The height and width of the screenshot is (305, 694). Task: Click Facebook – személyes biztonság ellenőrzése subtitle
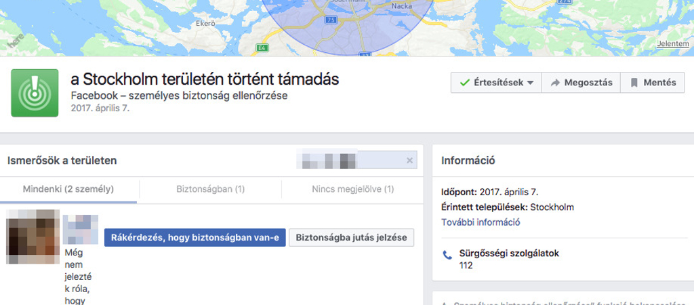(179, 96)
